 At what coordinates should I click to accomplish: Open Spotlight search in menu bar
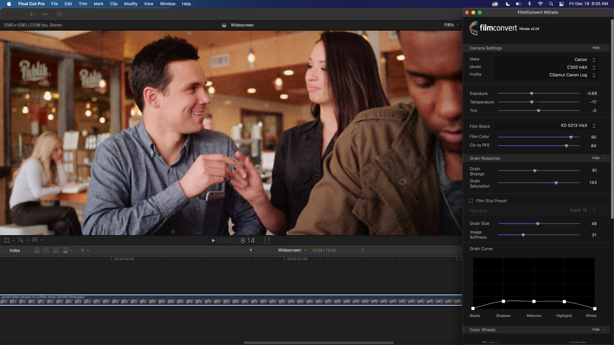(551, 4)
